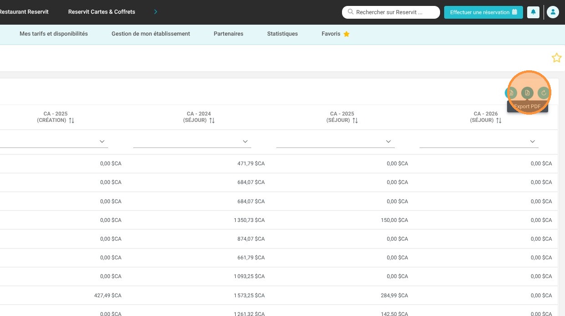Open the Partenaires menu
This screenshot has height=316, width=565.
click(228, 34)
